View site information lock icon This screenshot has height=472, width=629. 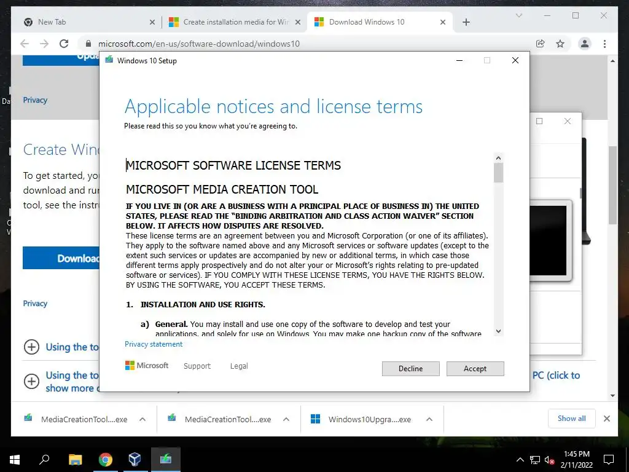pos(88,44)
